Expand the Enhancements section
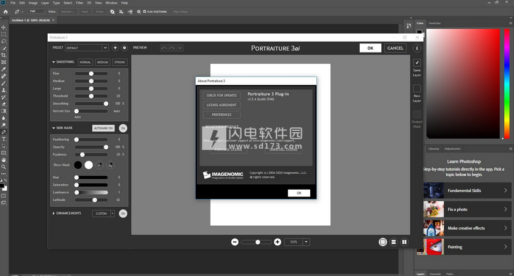Viewport: 514px width, 276px height. click(x=53, y=214)
